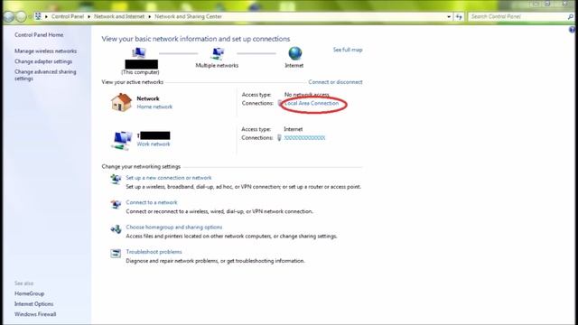Click Connect to a network link
This screenshot has width=578, height=325.
tap(152, 202)
